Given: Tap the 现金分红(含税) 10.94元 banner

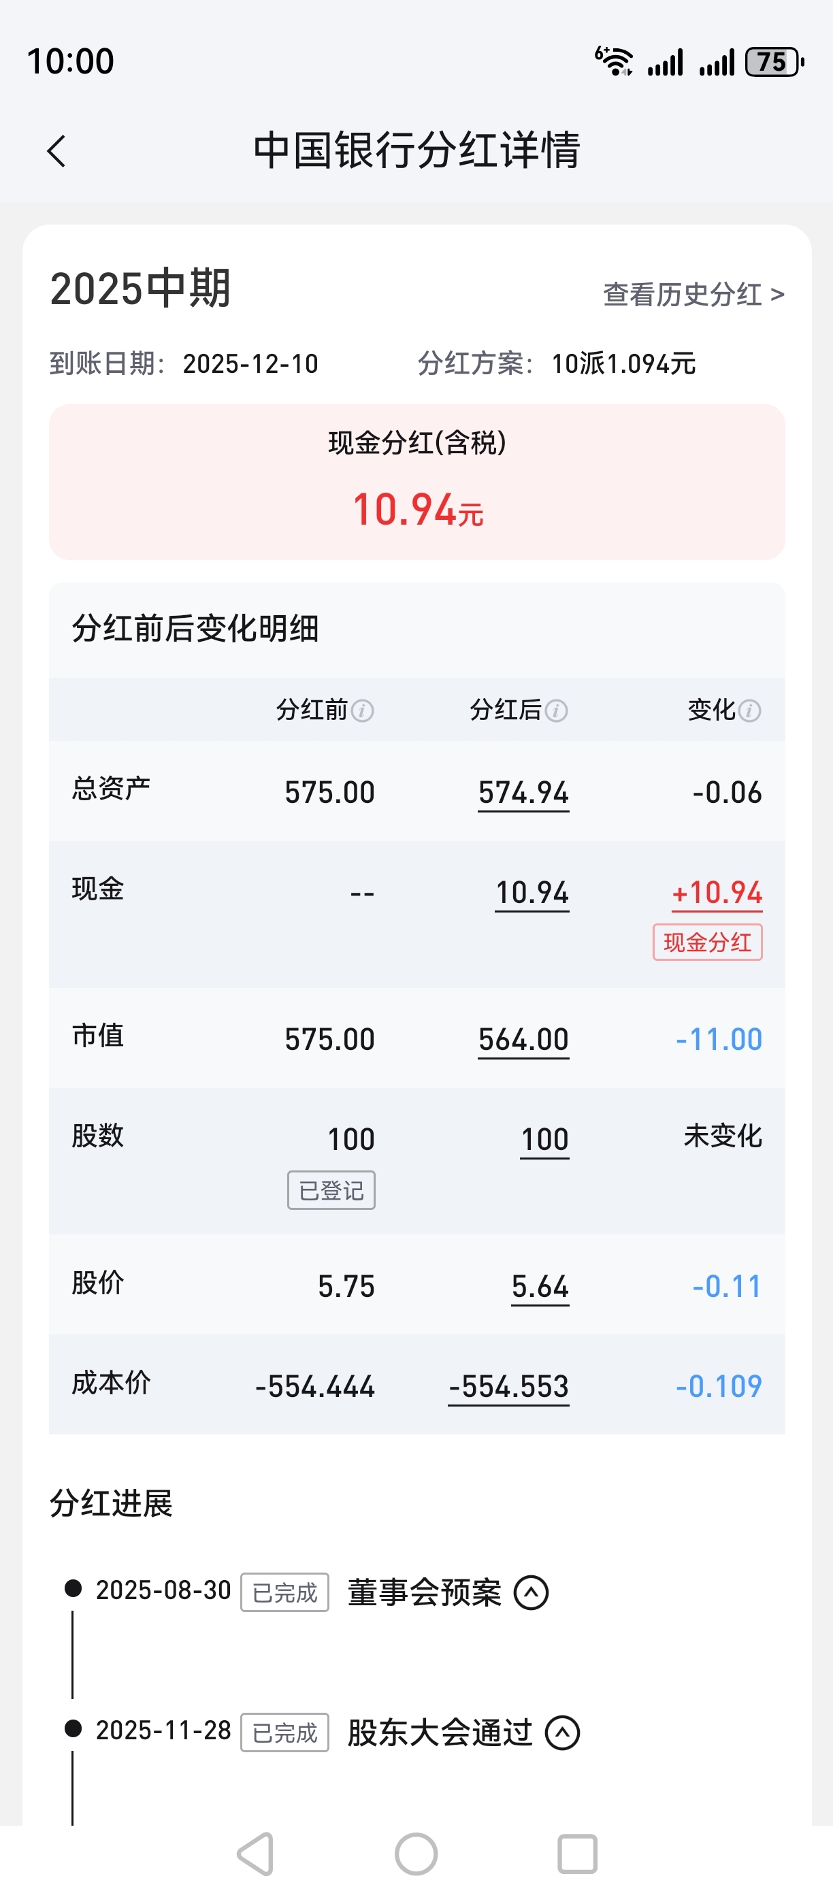Looking at the screenshot, I should point(417,482).
